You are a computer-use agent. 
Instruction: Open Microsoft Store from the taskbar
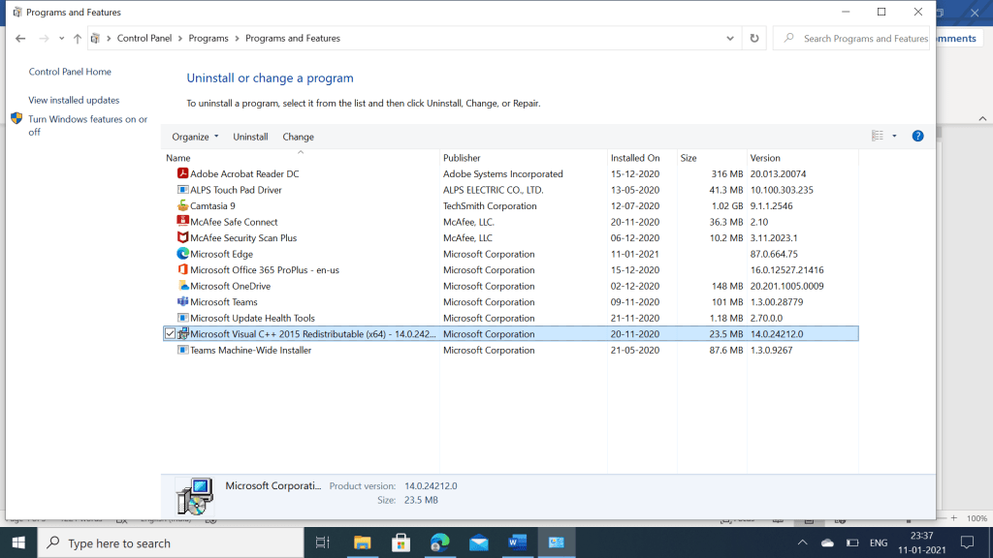(400, 542)
